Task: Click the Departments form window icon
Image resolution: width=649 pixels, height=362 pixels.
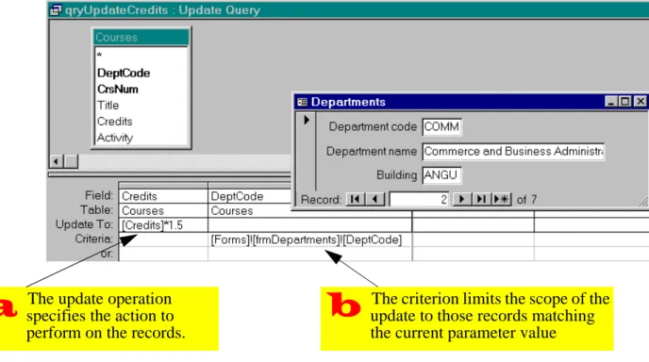Action: [x=302, y=102]
